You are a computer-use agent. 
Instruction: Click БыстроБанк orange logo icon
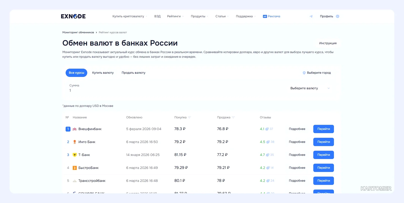(x=75, y=168)
